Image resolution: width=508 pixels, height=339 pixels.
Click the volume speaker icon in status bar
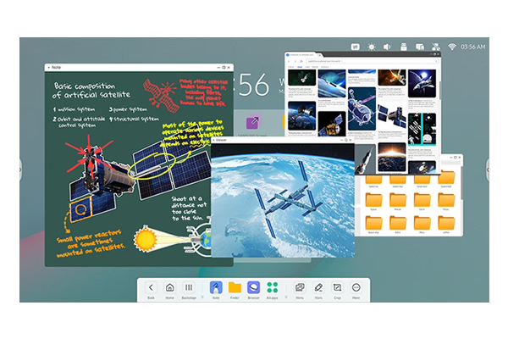[x=387, y=47]
